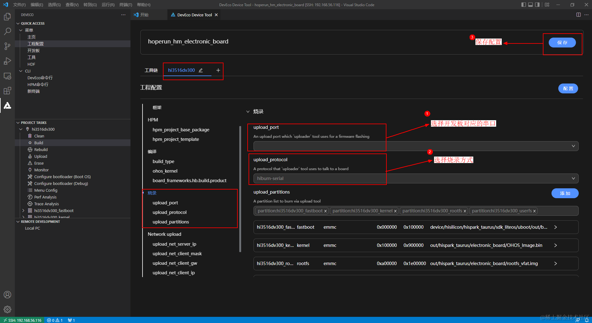This screenshot has width=592, height=323.
Task: Collapse the 菜单 tree group
Action: 21,30
